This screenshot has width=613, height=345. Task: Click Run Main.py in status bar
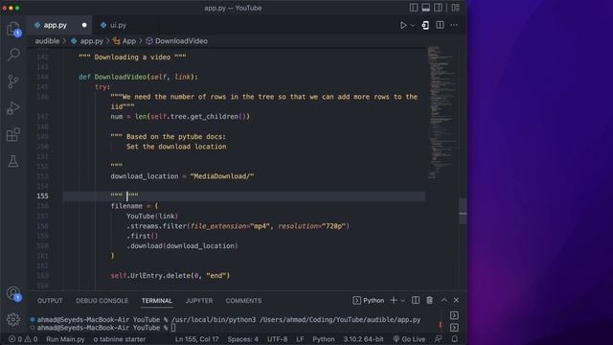click(65, 339)
